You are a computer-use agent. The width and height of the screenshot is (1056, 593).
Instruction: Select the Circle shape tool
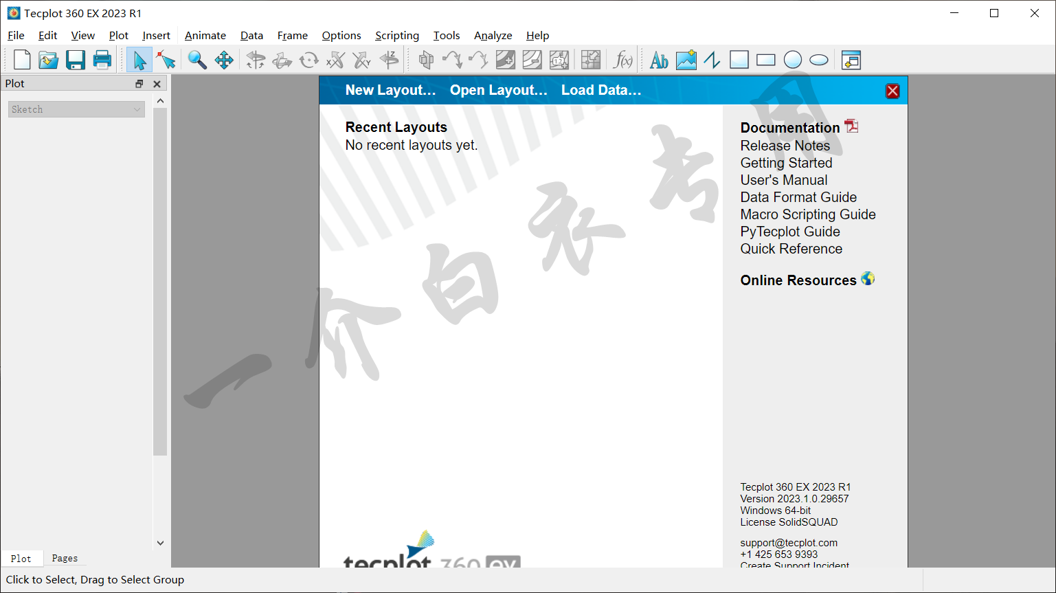point(793,60)
